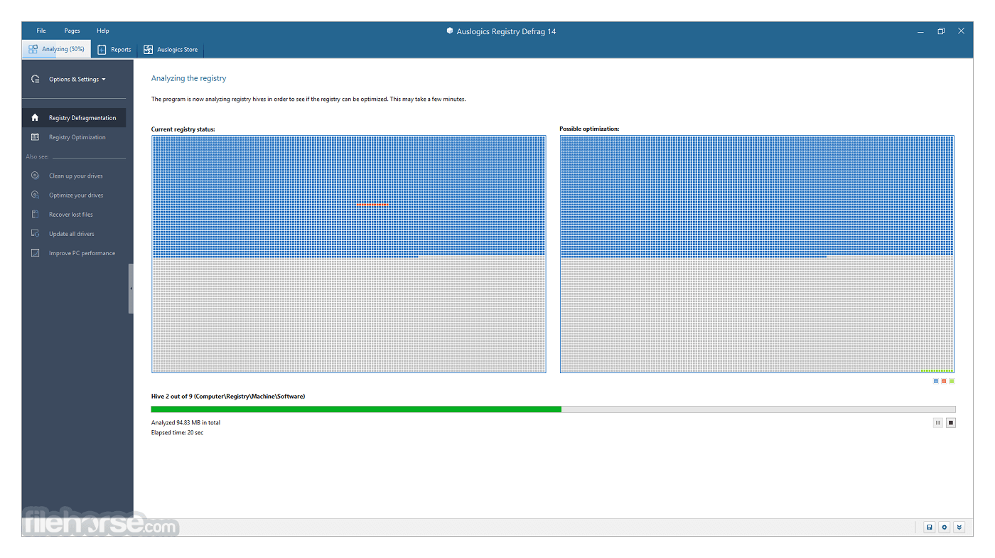Click the home icon beside Registry Defragmentation
Screen dimensions: 995x558
pos(35,117)
